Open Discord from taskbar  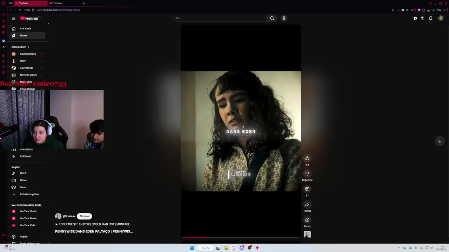point(242,248)
